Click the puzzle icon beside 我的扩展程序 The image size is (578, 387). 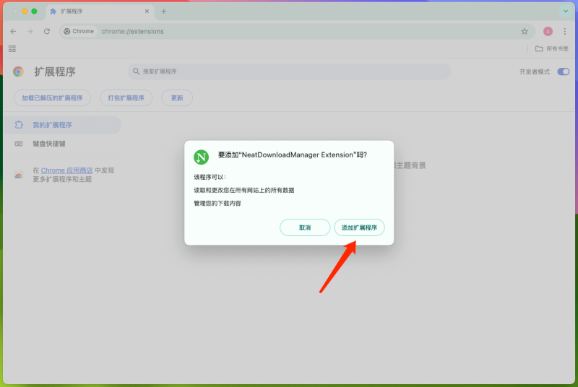tap(19, 125)
